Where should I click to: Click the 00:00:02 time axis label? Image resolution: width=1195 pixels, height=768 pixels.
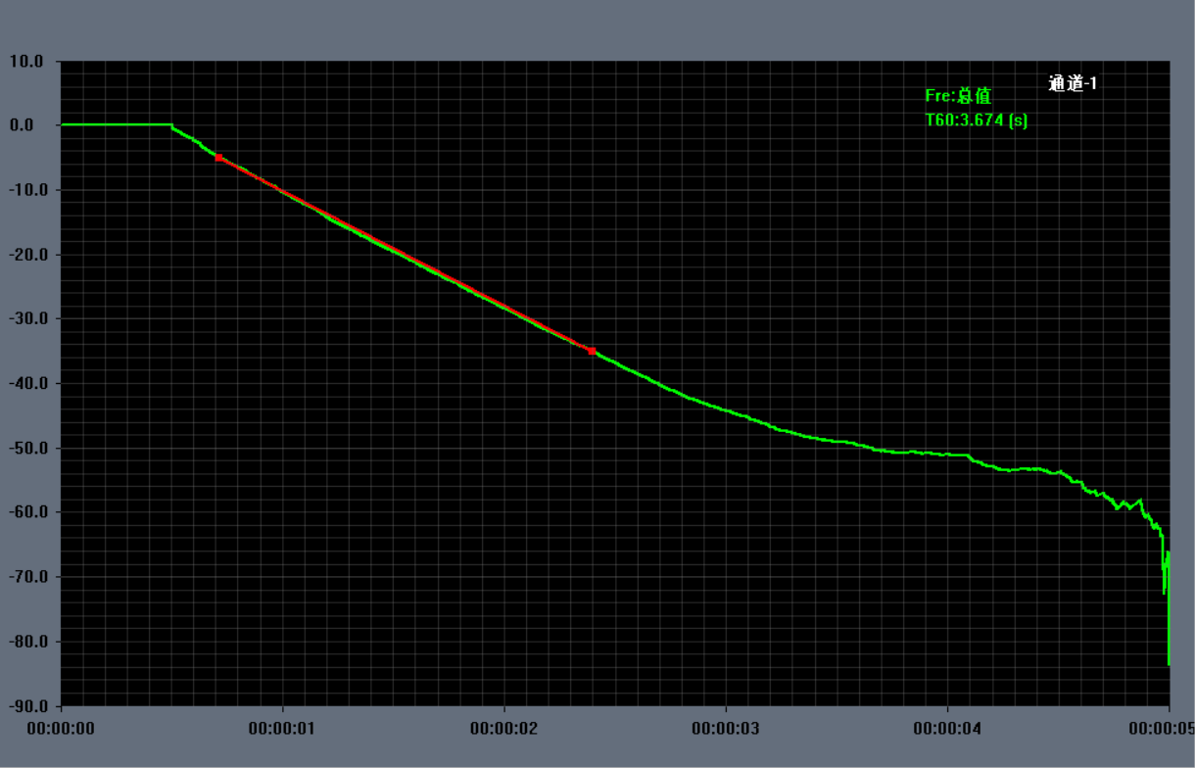pos(504,728)
